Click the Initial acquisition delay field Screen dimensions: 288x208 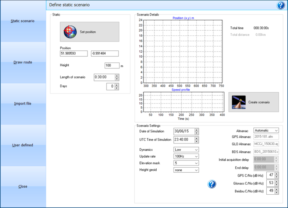264,159
